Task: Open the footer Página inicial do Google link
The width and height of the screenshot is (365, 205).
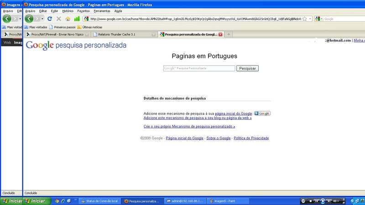Action: click(184, 138)
